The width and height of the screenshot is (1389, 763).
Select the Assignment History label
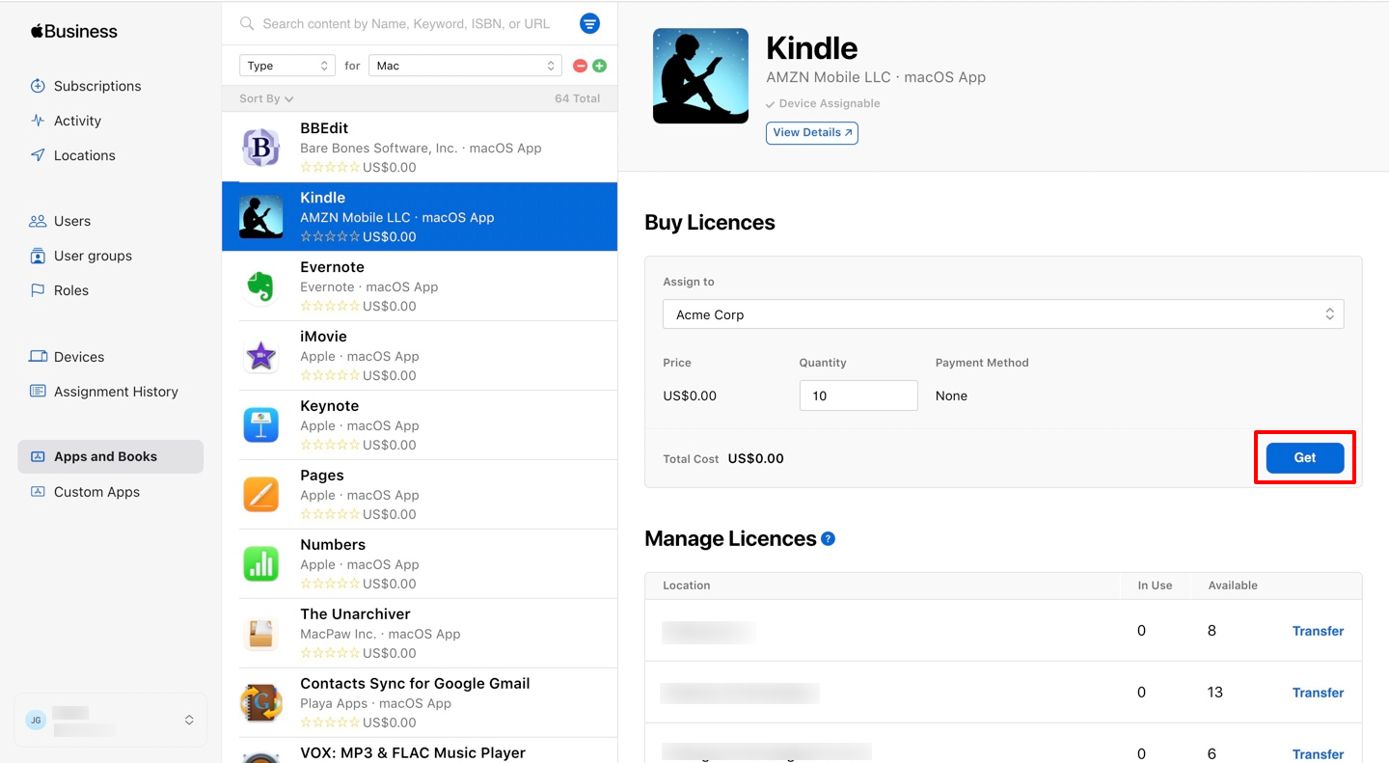[116, 392]
